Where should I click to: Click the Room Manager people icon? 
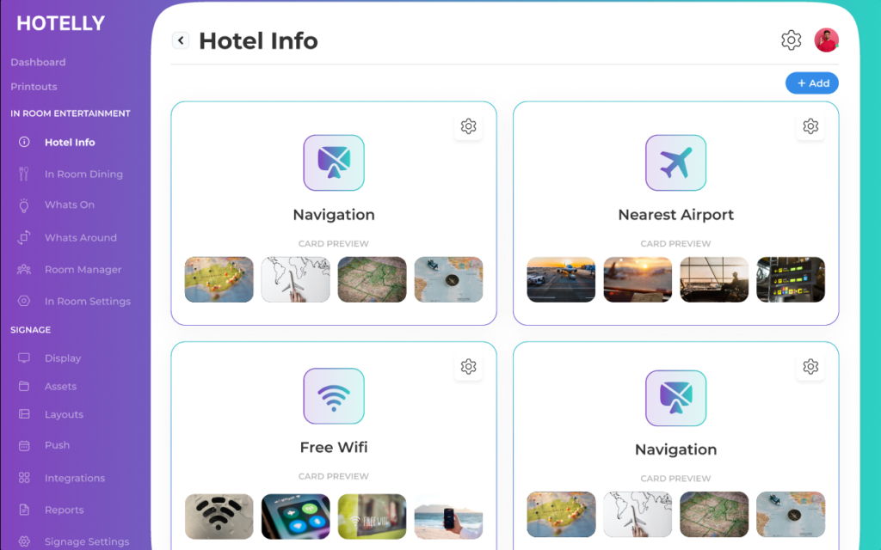pos(24,270)
